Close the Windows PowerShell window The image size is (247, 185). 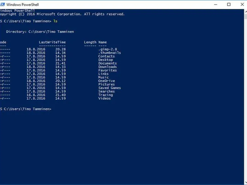point(242,4)
